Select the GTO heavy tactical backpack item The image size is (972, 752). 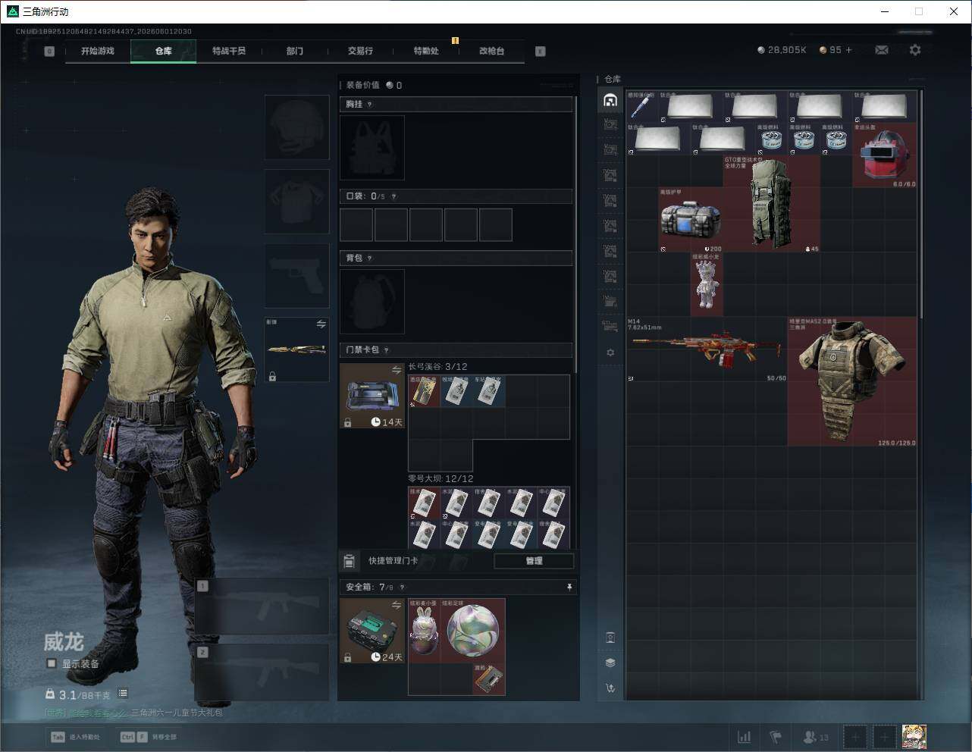772,203
